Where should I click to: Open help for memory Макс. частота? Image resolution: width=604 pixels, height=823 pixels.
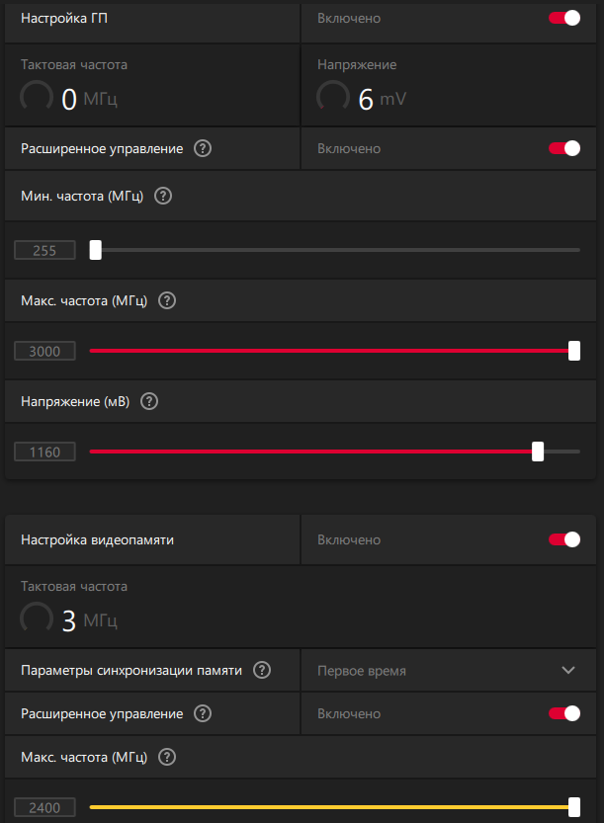(x=166, y=757)
